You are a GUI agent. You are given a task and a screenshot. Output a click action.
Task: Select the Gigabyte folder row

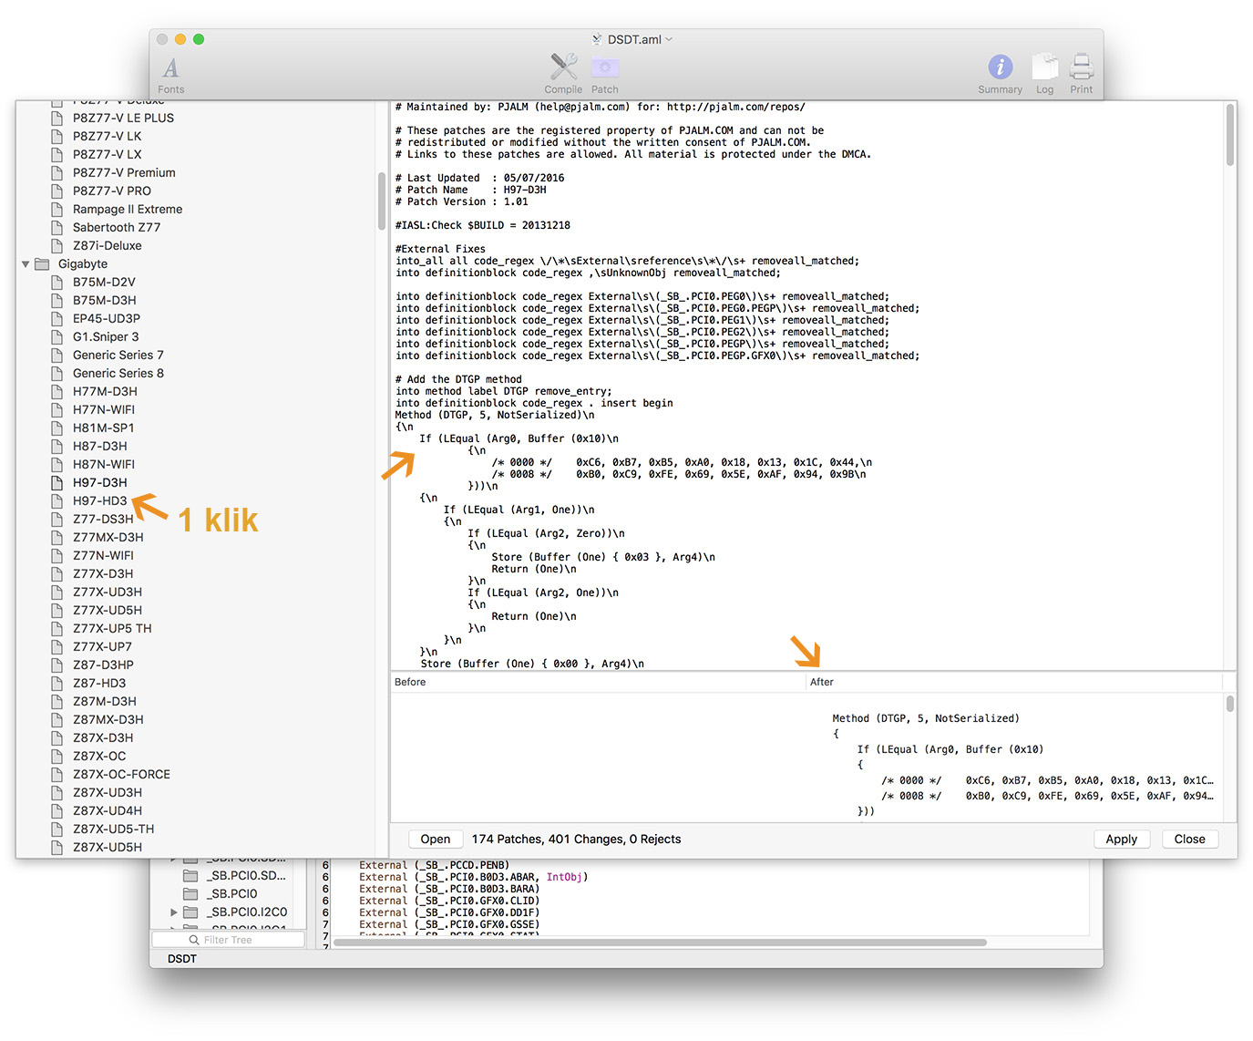point(82,263)
